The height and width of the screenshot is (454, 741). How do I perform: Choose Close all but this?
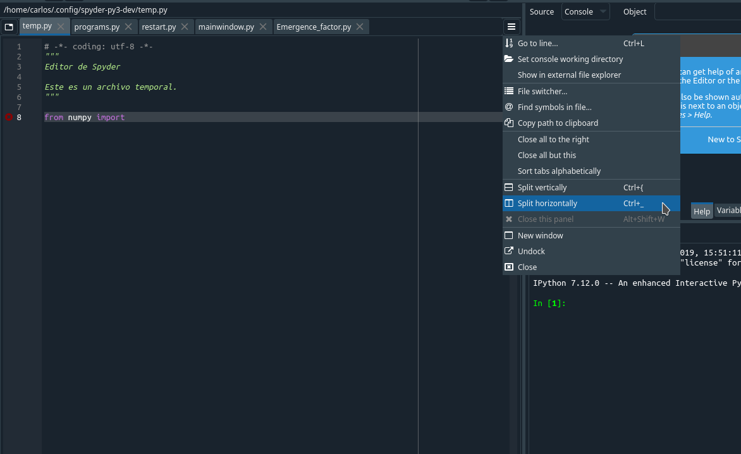[x=591, y=155]
